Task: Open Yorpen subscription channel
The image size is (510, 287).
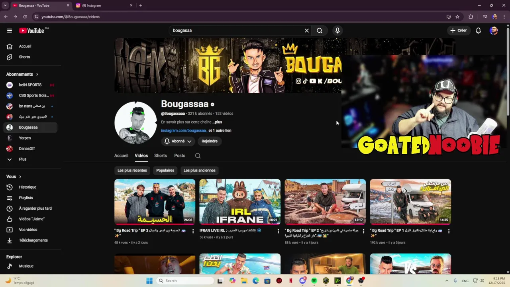Action: pyautogui.click(x=31, y=138)
